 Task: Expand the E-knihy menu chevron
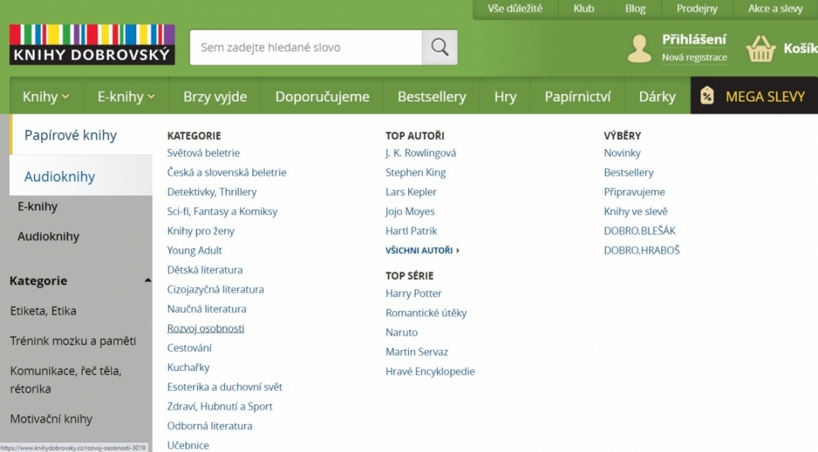[151, 97]
